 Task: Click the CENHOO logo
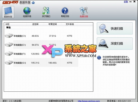[x=10, y=2]
